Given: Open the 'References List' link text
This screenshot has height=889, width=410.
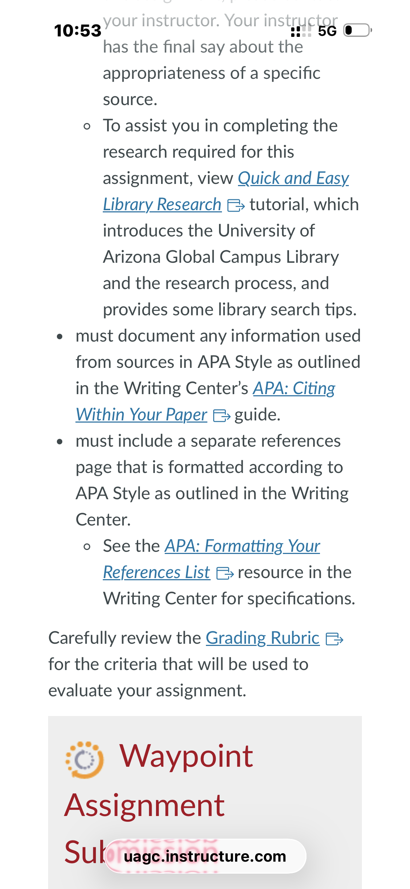Looking at the screenshot, I should [156, 573].
